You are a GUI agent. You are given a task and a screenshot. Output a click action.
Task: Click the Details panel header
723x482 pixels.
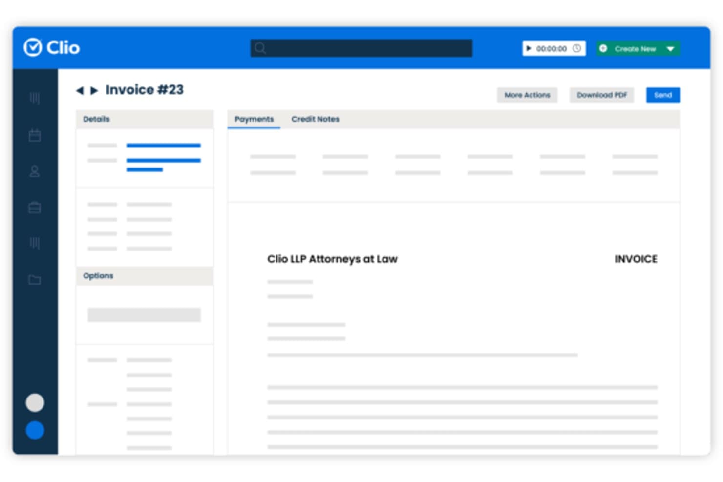(145, 119)
